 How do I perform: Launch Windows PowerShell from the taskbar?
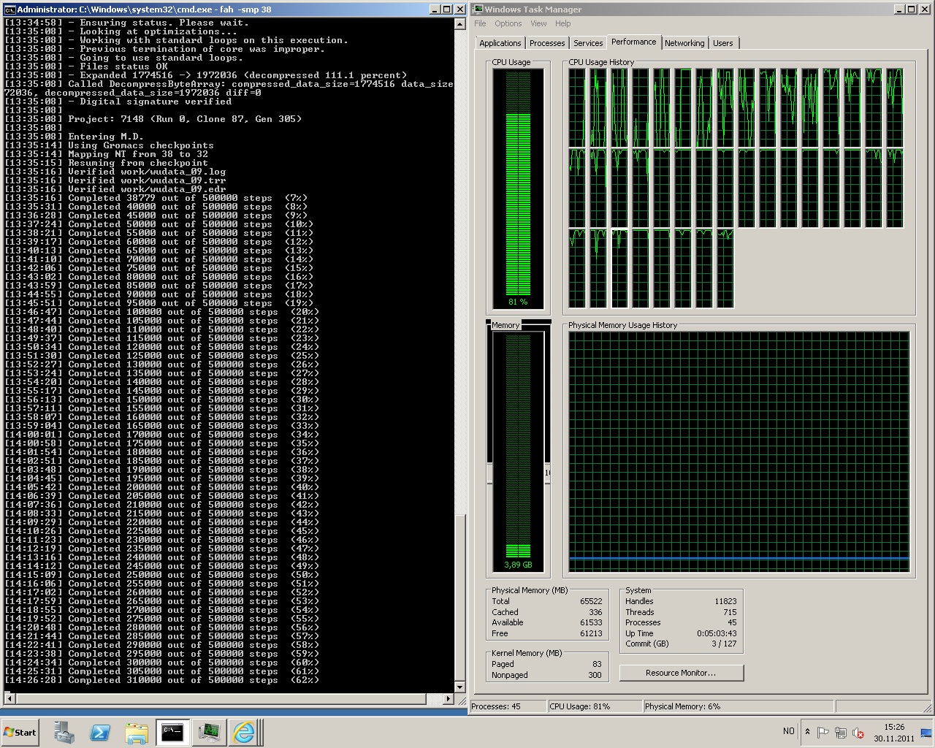(x=100, y=732)
